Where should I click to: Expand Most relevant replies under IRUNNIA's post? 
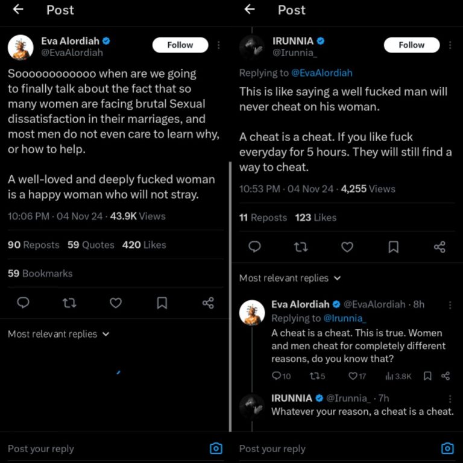(x=290, y=278)
